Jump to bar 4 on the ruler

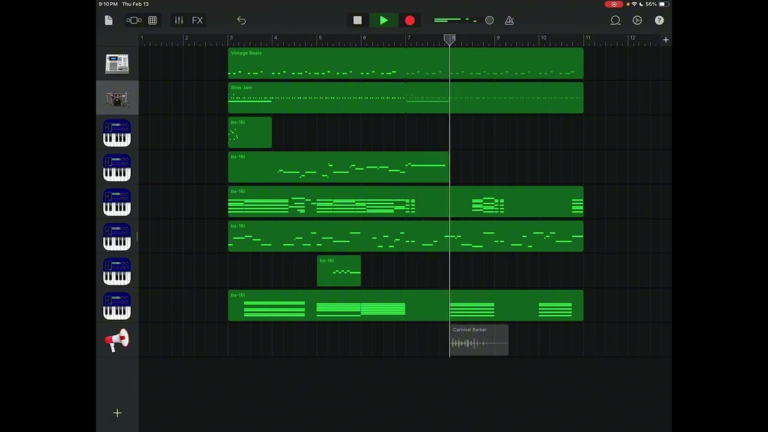click(x=275, y=38)
